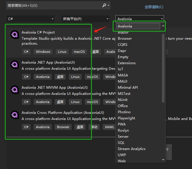This screenshot has width=192, height=169.
Task: Select Blazor in the project type list
Action: pos(123,32)
